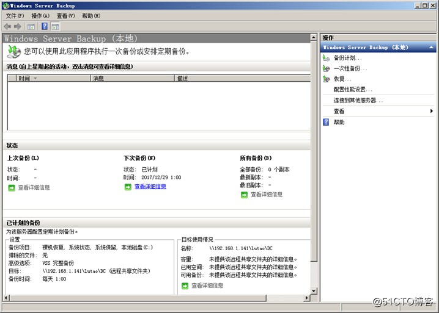
Task: Click the 0 个副本 value
Action: click(279, 170)
